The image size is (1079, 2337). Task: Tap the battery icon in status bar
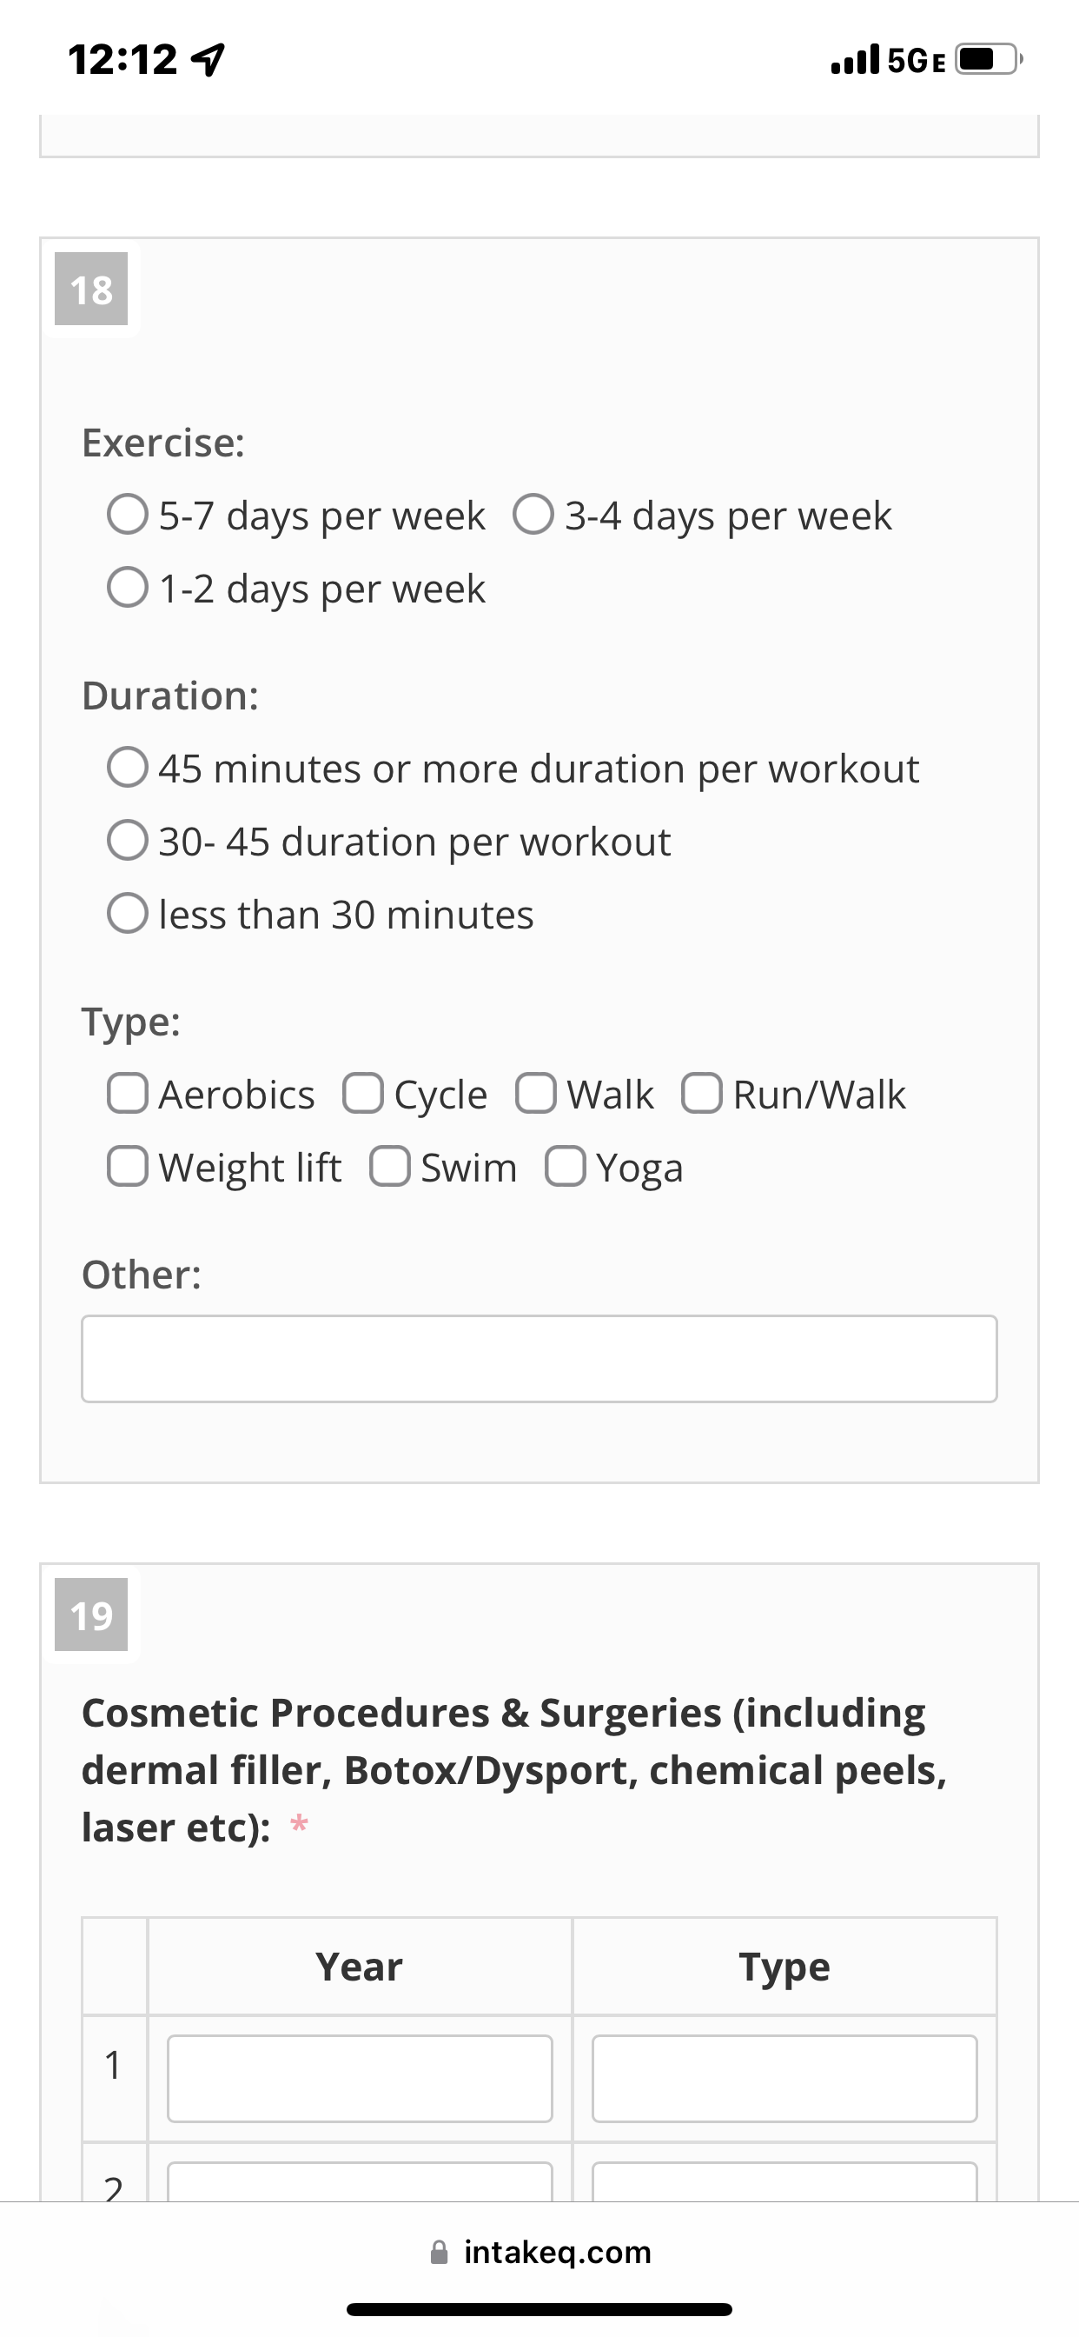click(x=990, y=60)
